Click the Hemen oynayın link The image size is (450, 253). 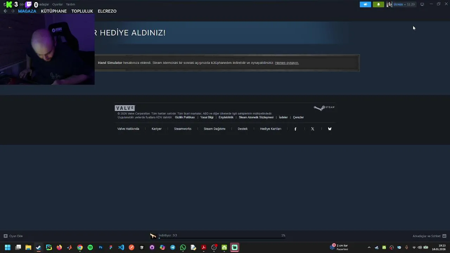[287, 63]
